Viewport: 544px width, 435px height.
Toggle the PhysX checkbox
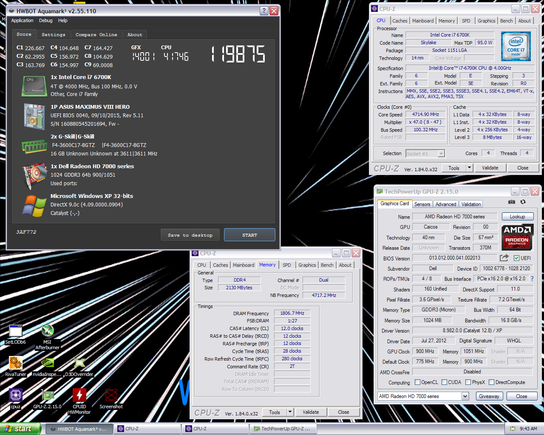[468, 382]
